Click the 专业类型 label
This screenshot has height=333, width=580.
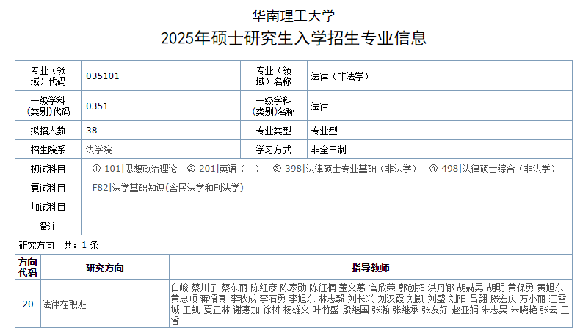click(x=274, y=131)
